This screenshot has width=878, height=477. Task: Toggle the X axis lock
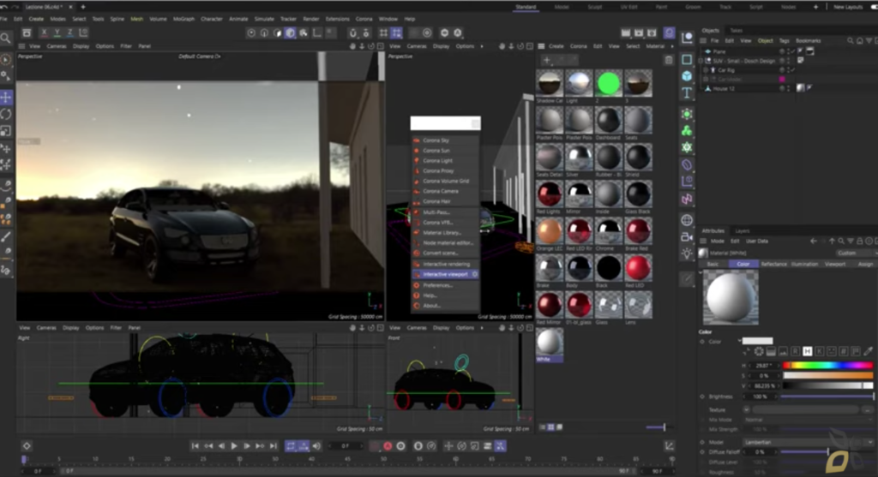(x=45, y=33)
